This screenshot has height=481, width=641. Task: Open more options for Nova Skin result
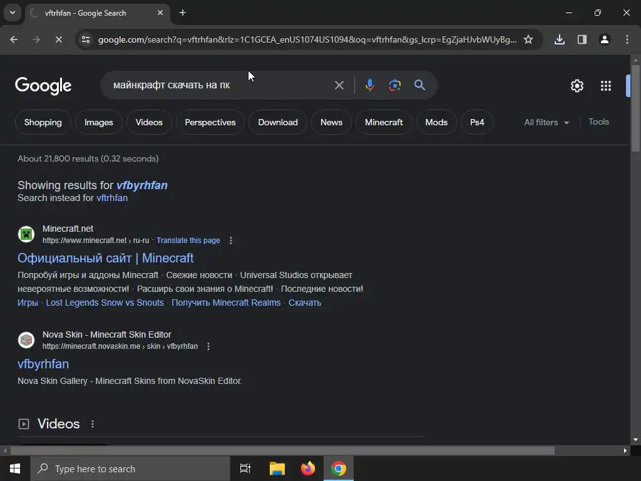point(208,346)
